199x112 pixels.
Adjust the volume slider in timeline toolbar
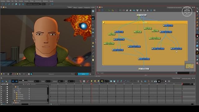pos(23,81)
